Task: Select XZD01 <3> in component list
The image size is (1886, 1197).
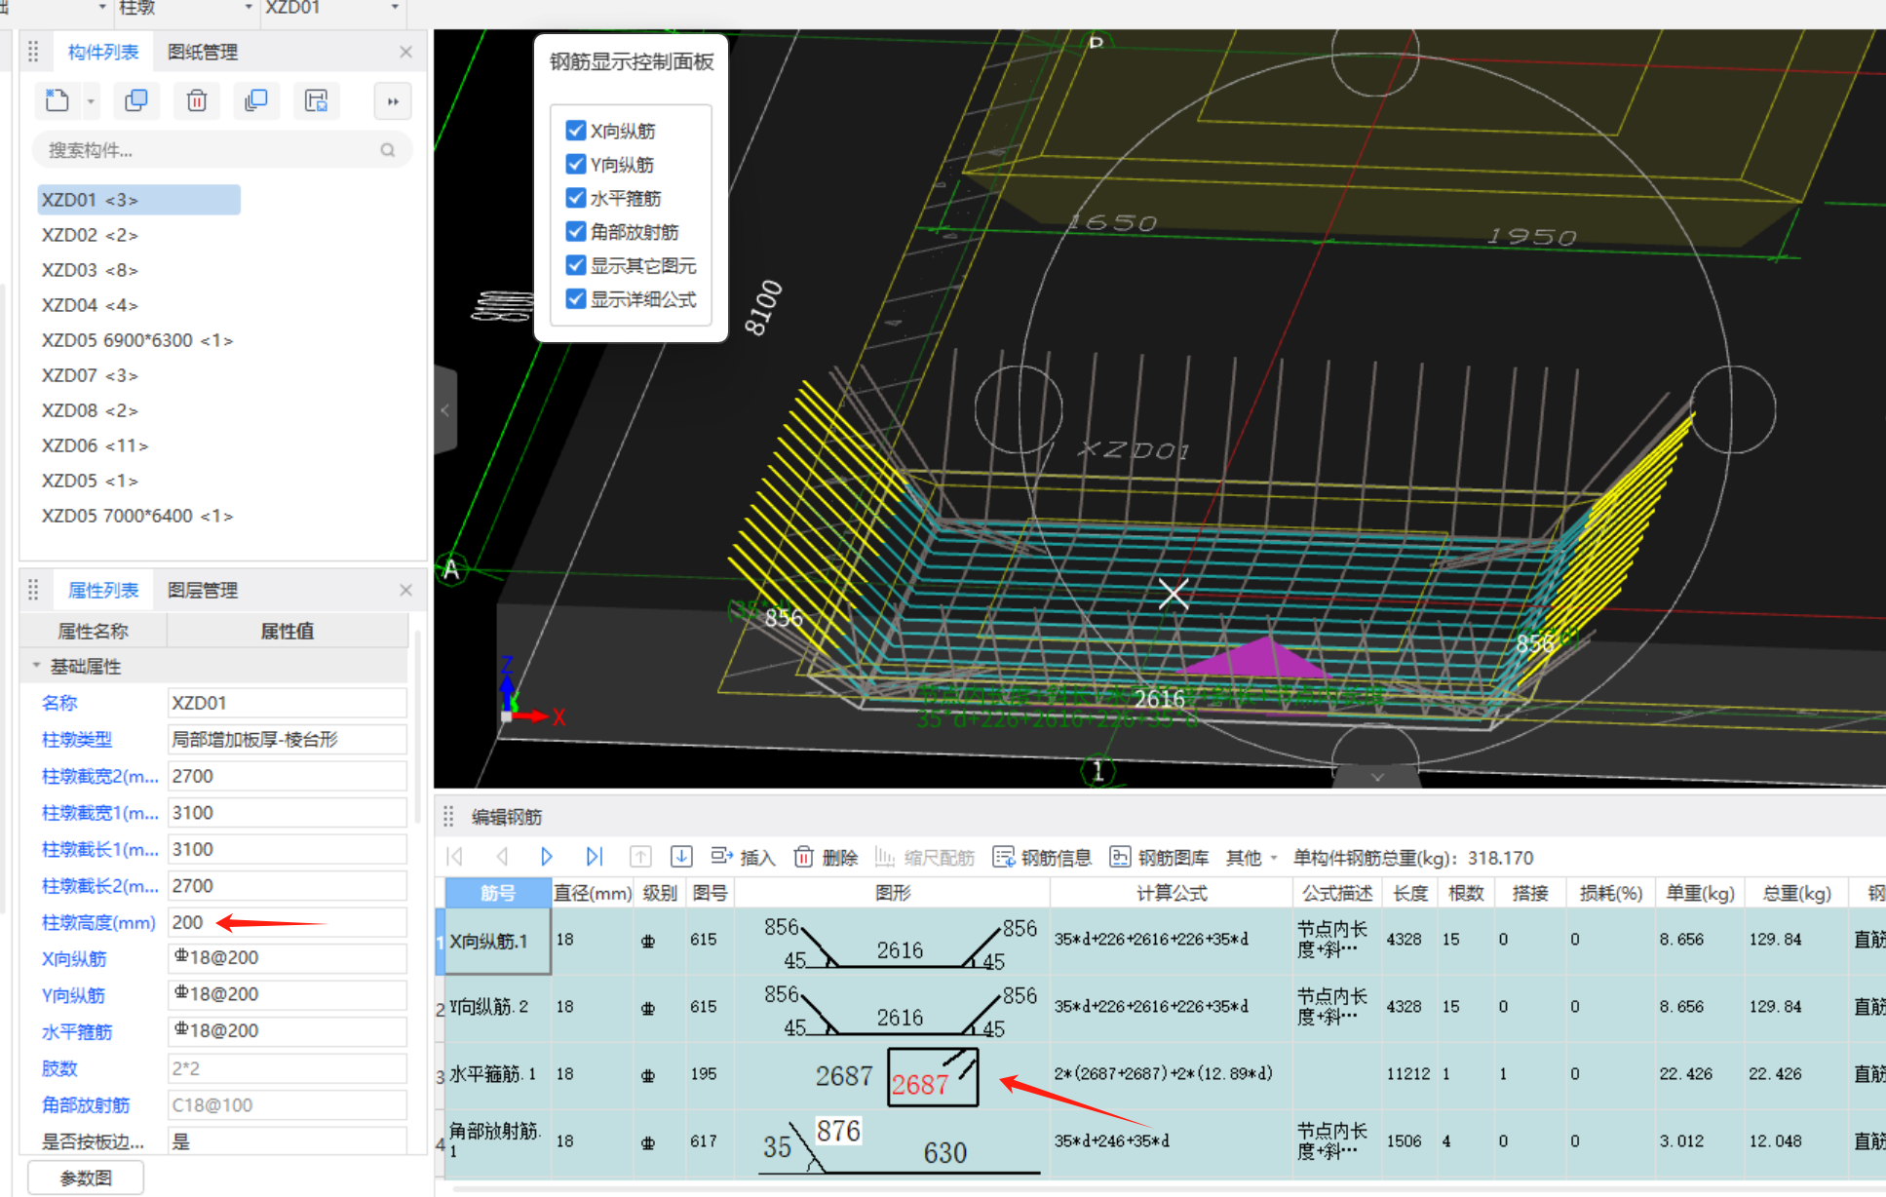Action: [138, 200]
